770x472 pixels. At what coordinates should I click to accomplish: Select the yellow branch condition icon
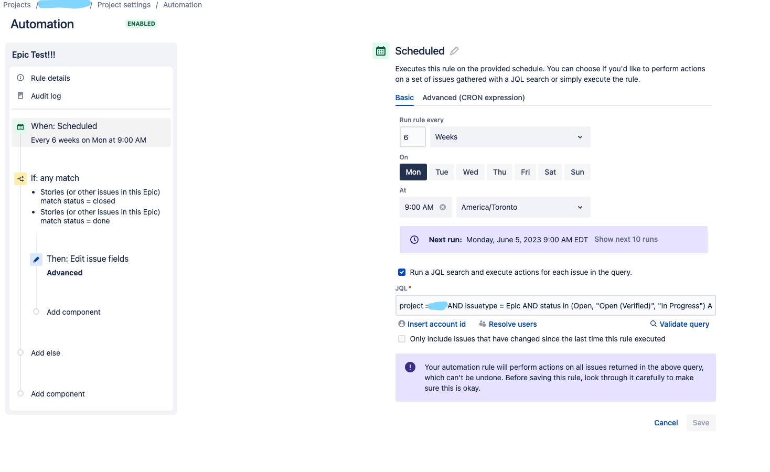pos(20,178)
